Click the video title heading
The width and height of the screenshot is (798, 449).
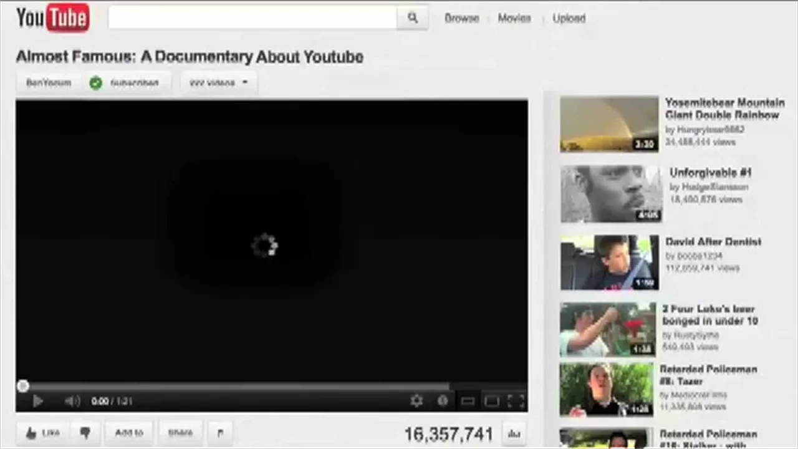pyautogui.click(x=190, y=57)
